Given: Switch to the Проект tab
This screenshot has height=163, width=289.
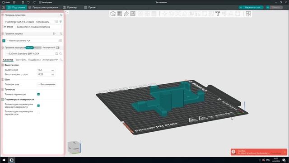Looking at the screenshot, I should 90,7.
